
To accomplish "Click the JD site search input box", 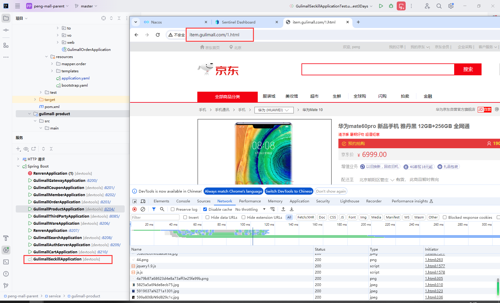I will [378, 69].
